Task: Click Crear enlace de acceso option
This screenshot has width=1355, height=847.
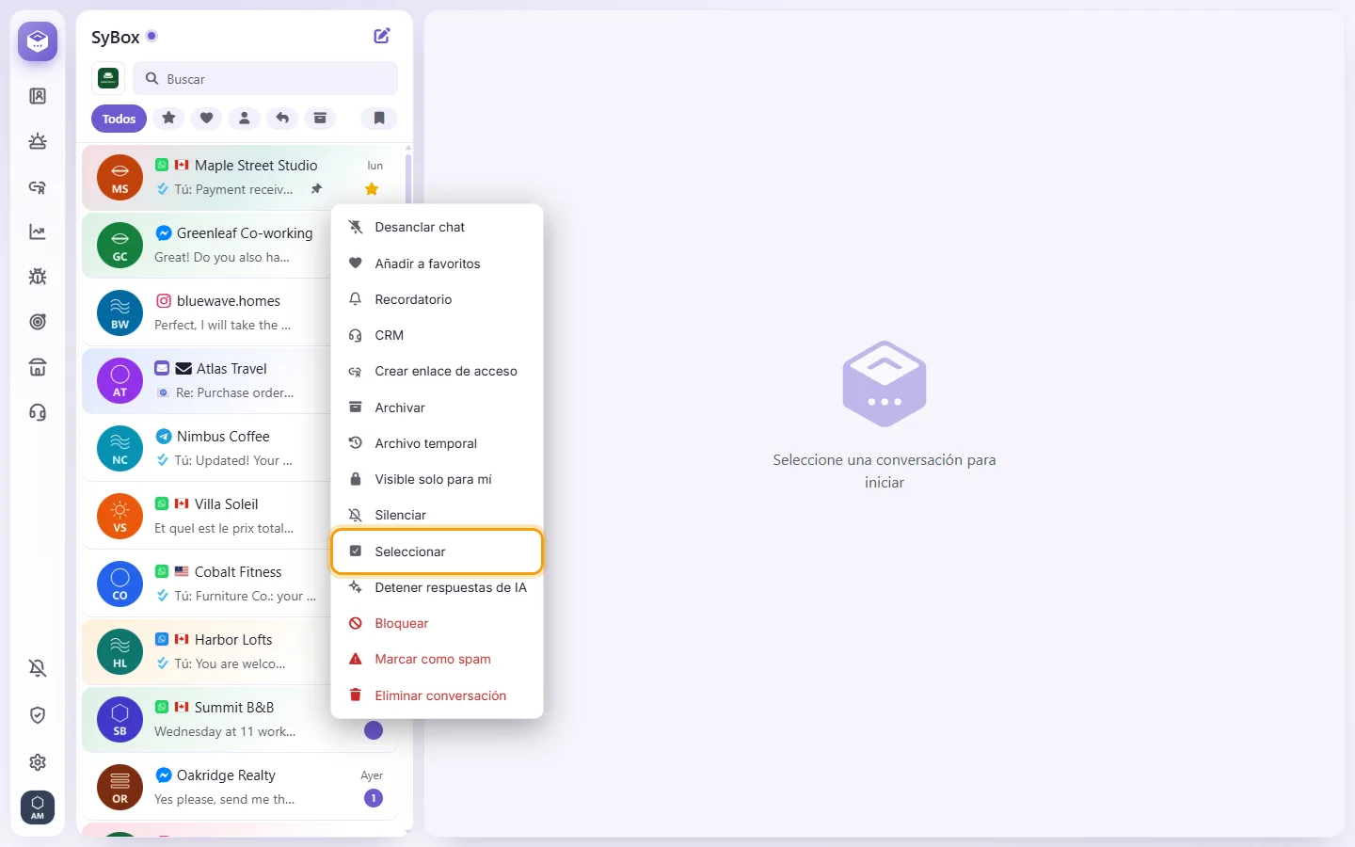Action: click(438, 371)
